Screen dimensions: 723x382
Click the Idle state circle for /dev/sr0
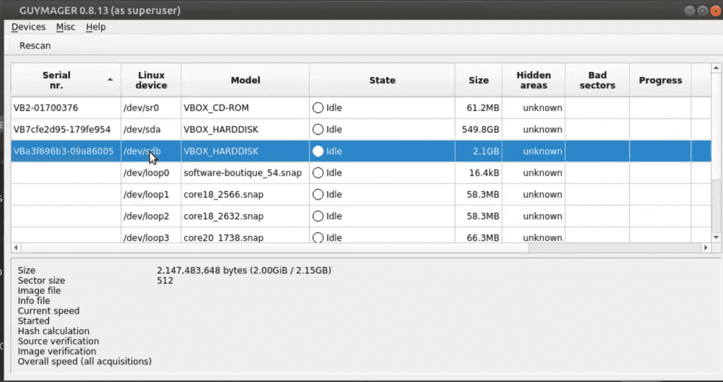318,108
